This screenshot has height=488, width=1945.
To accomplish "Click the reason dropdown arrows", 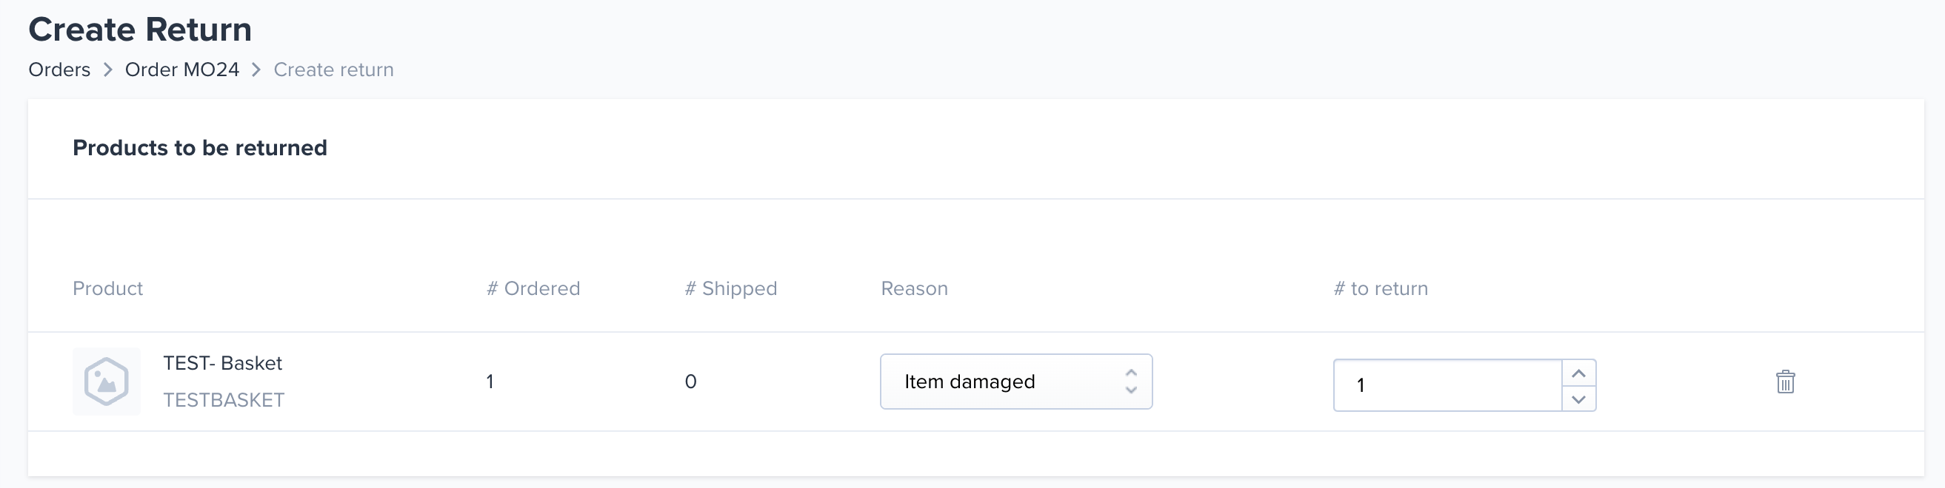I will click(1130, 382).
